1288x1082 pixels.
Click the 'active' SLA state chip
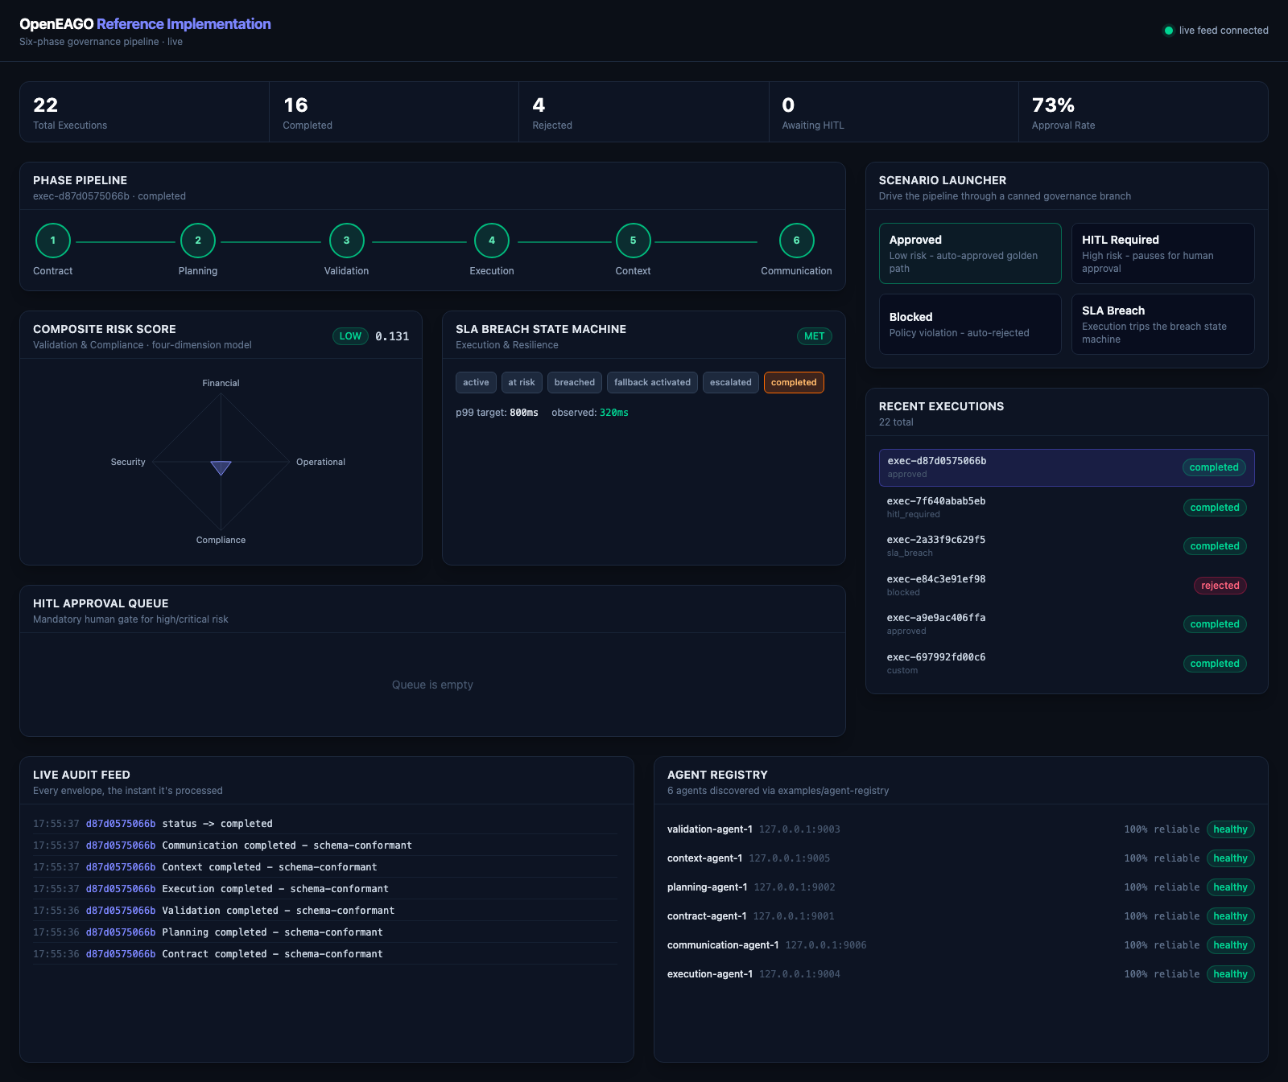(x=476, y=382)
